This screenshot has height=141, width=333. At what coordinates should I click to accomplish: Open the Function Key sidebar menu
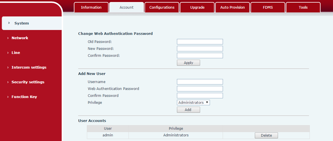pos(24,97)
